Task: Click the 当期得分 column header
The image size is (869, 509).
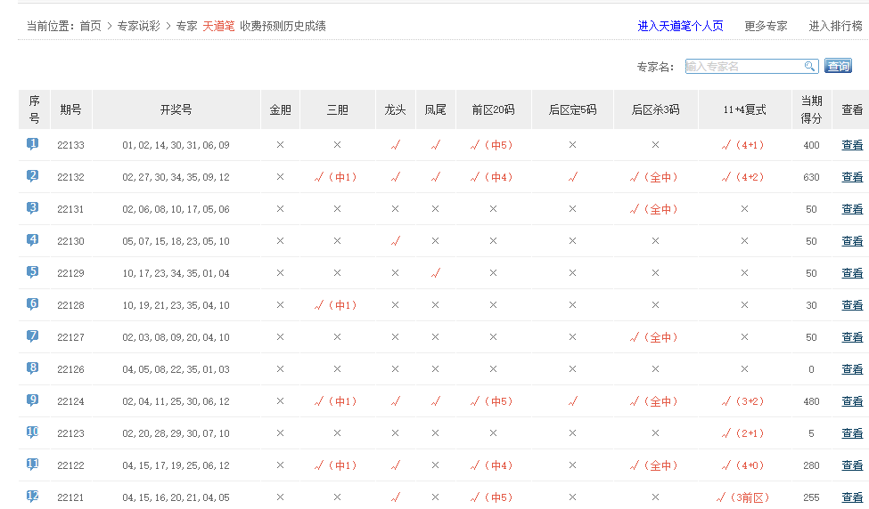Action: click(x=811, y=109)
